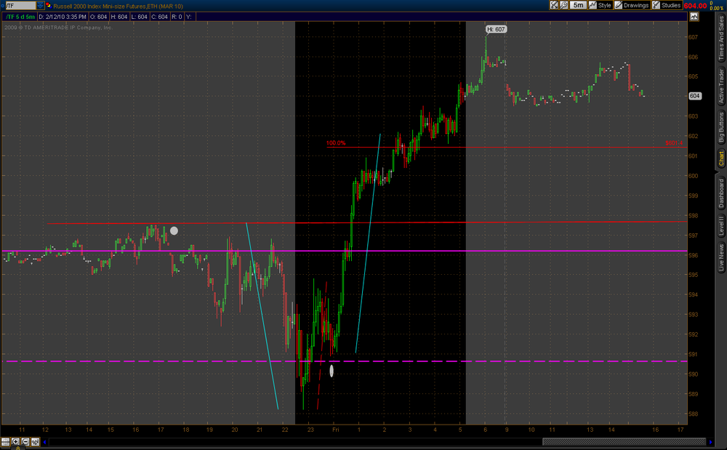Expand the symbol dropdown arrow
Viewport: 727px width, 450px height.
40,6
